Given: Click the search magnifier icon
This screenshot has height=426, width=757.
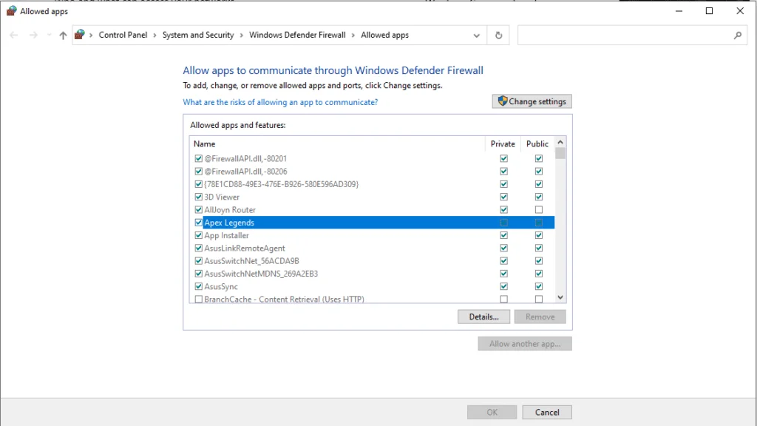Looking at the screenshot, I should coord(737,35).
